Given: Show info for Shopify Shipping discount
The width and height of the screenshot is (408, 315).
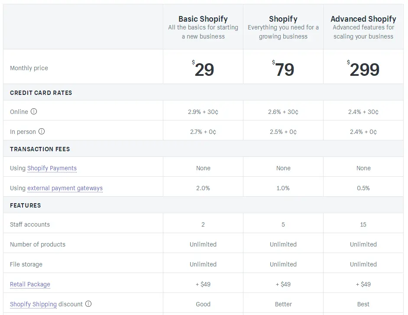Looking at the screenshot, I should pyautogui.click(x=88, y=304).
